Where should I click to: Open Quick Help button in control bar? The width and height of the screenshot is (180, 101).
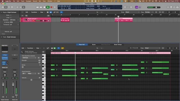tap(9, 7)
